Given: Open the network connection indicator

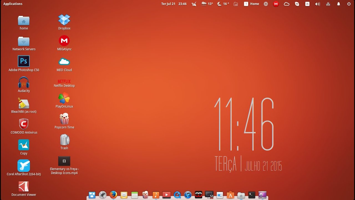Looking at the screenshot, I should coord(328,4).
